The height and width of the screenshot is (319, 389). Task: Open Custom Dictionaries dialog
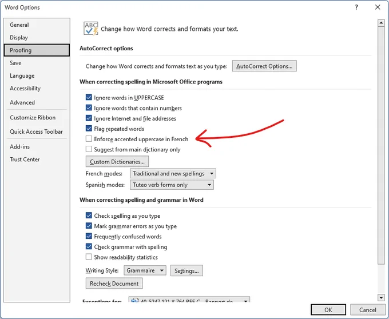coord(117,162)
